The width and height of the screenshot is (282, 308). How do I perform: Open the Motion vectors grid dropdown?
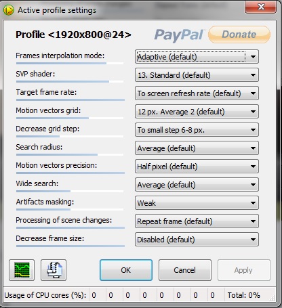[x=197, y=112]
